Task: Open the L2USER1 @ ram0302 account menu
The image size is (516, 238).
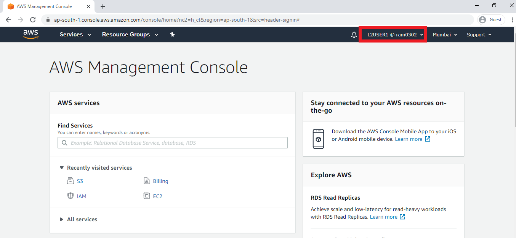Action: click(x=393, y=35)
